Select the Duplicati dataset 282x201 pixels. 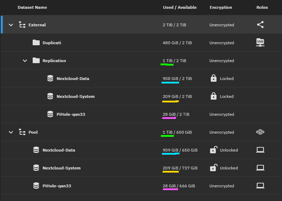[x=52, y=43]
